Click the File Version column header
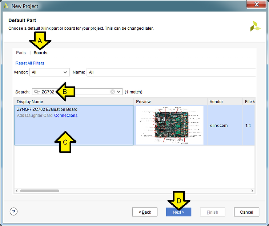The image size is (269, 226). coord(249,101)
